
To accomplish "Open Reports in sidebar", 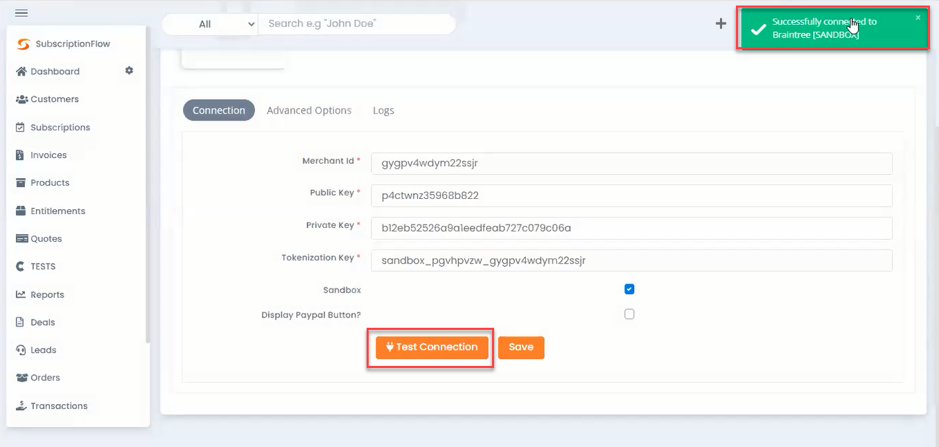I will coord(47,295).
